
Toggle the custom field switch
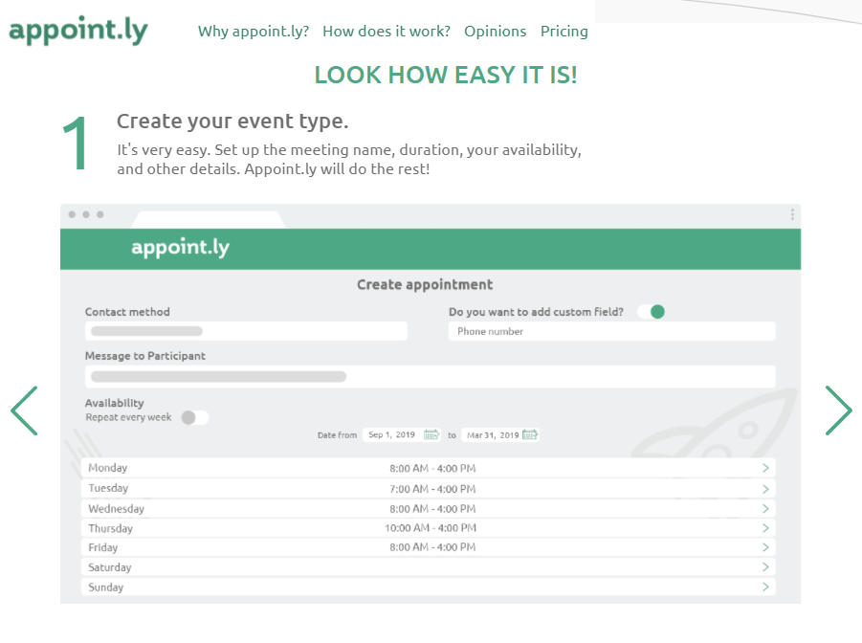652,312
